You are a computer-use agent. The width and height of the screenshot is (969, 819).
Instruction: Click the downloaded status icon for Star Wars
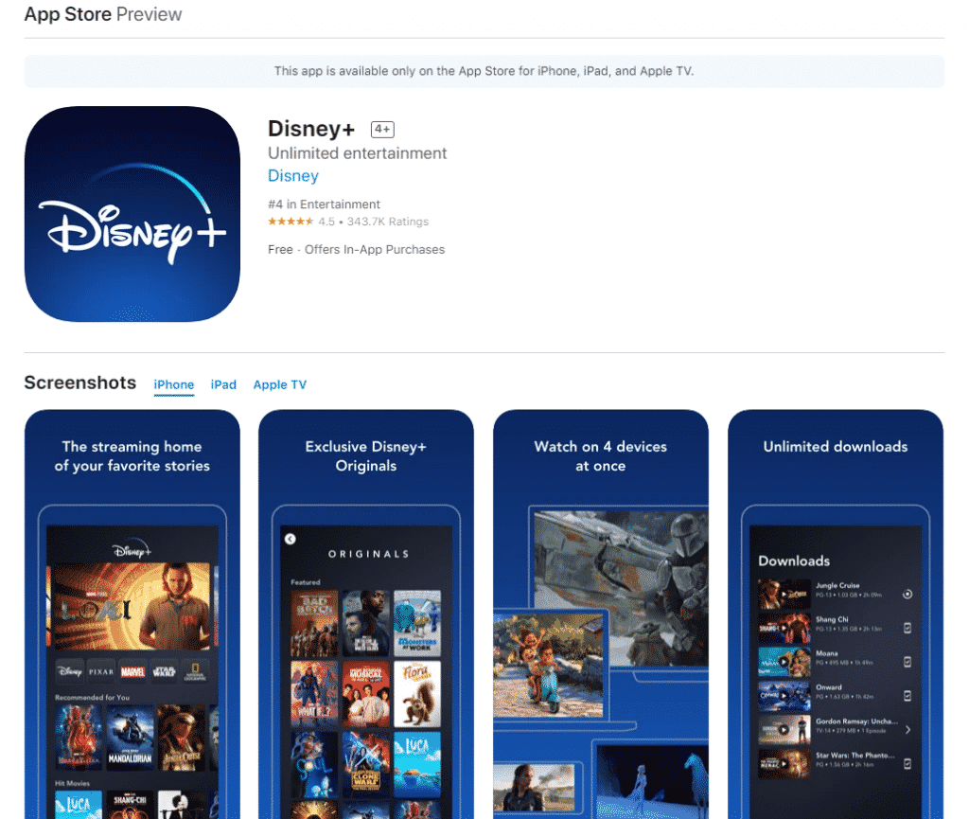(x=907, y=764)
